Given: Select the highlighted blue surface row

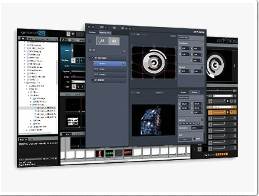Looking at the screenshot, I should point(109,64).
